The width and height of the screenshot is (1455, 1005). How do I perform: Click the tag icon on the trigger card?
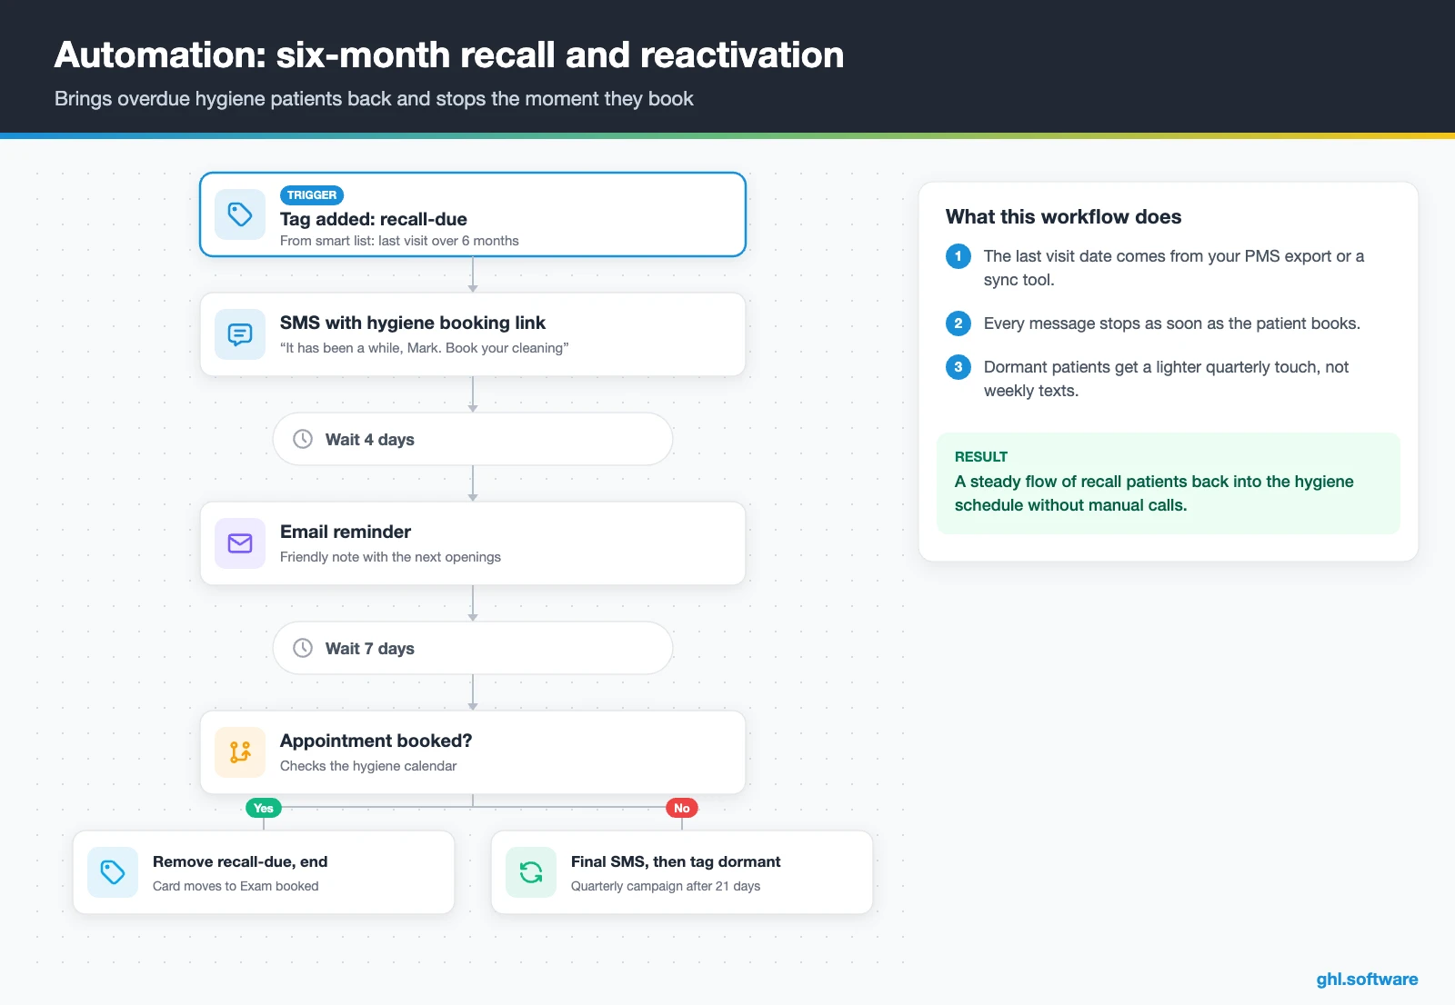(x=240, y=214)
